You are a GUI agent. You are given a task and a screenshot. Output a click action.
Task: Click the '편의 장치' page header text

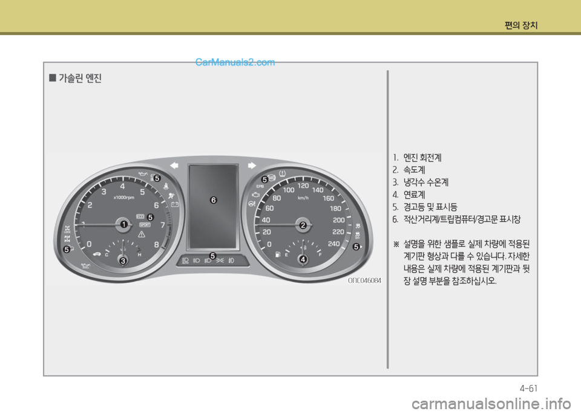pos(521,25)
